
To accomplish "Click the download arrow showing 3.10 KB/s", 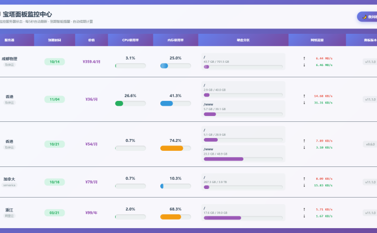I will click(304, 147).
